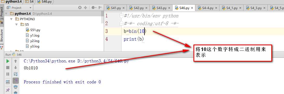Click the '#!/usr/bin/env python' comment

(151, 16)
